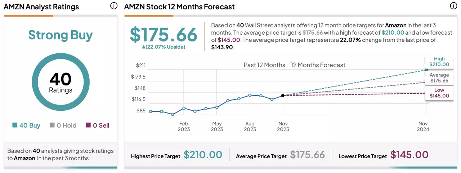Click the Strong Buy consensus heading
Image resolution: width=461 pixels, height=173 pixels.
coord(61,35)
